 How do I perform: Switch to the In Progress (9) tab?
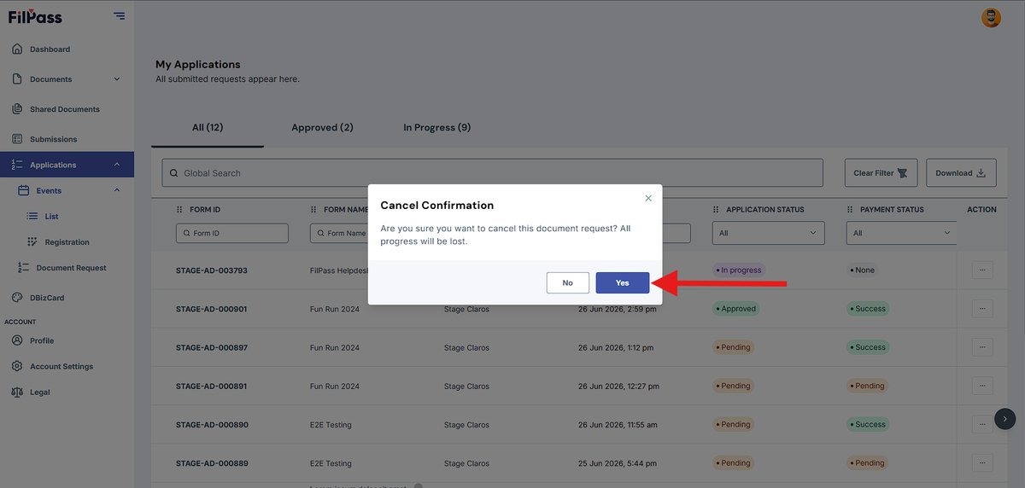(436, 127)
